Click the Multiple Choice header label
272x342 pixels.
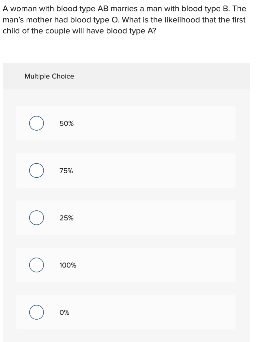point(49,76)
